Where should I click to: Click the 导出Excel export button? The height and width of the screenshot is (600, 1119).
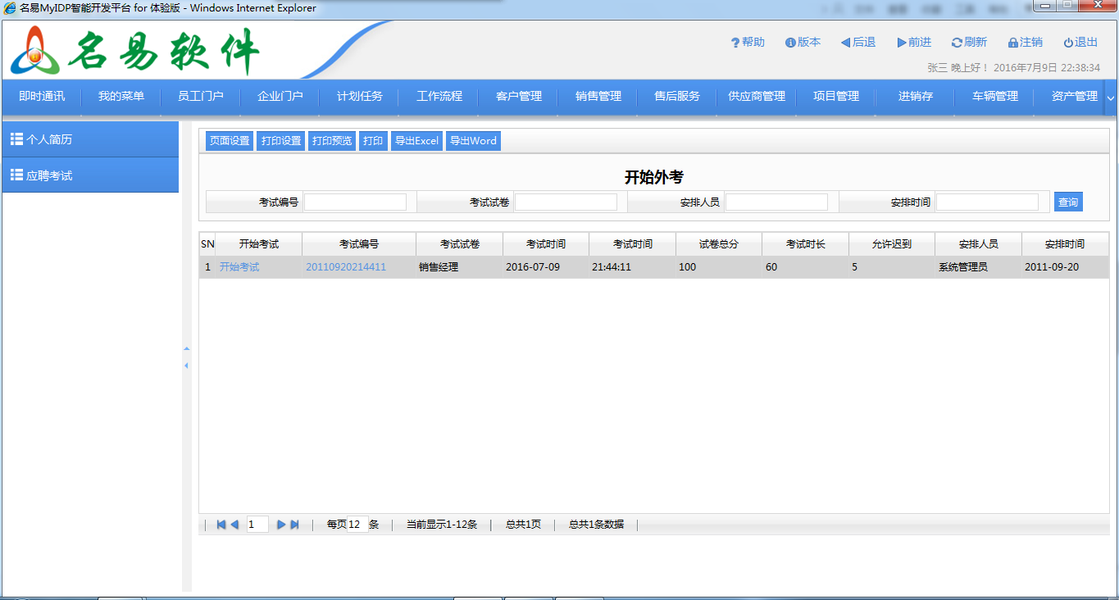pos(416,141)
